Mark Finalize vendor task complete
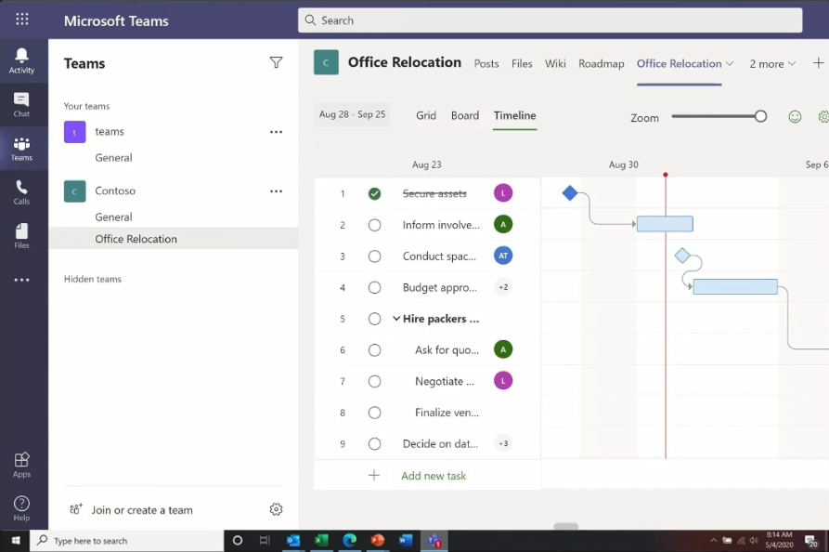829x552 pixels. (x=374, y=413)
